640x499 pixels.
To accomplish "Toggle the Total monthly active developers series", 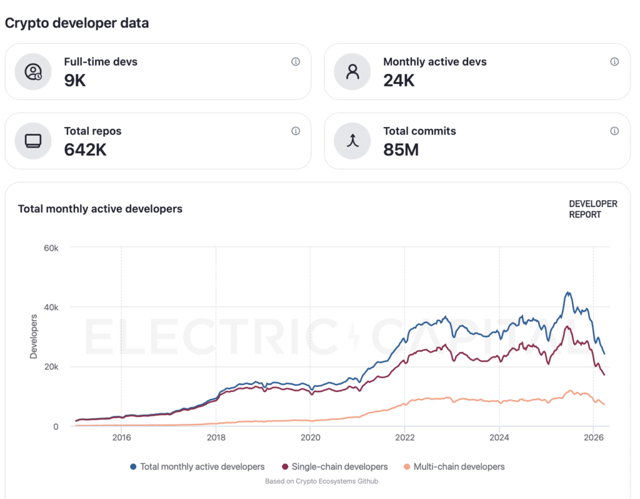I will pyautogui.click(x=197, y=466).
